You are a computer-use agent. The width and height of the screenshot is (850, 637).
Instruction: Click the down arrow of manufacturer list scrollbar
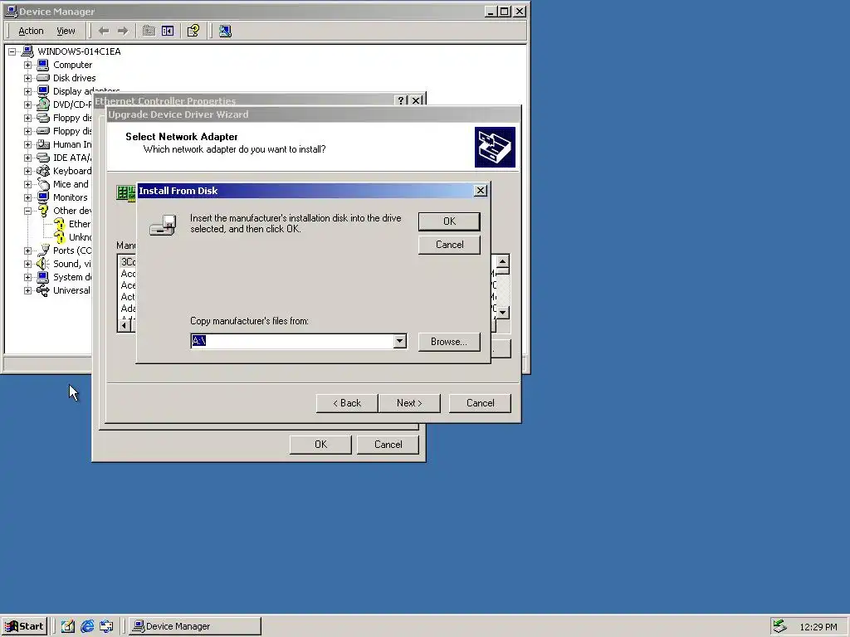(x=502, y=312)
